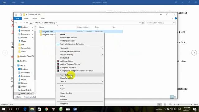
Task: Open Chrome from the taskbar
Action: tap(46, 109)
